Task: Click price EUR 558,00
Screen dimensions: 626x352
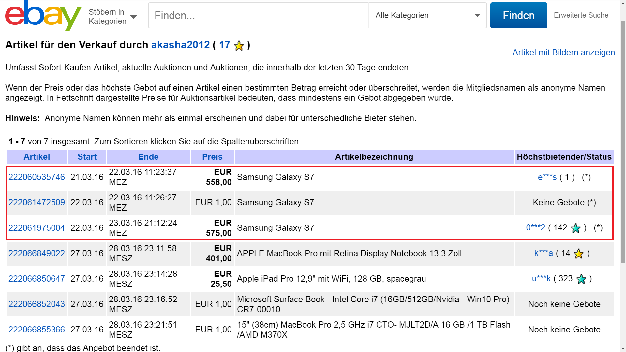Action: (219, 177)
